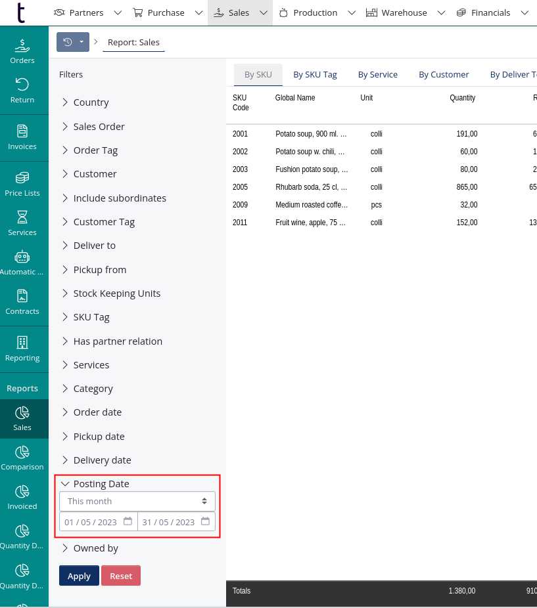Viewport: 537px width, 608px height.
Task: Open the 'This month' period dropdown
Action: click(x=137, y=501)
